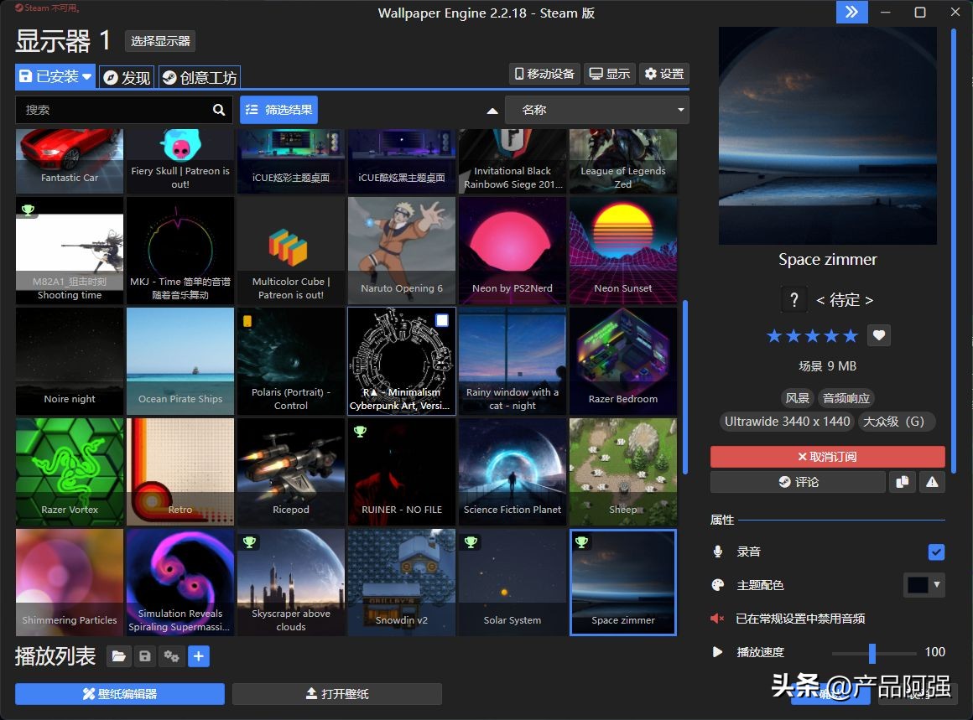Expand the 已安装 dropdown arrow

[x=87, y=77]
